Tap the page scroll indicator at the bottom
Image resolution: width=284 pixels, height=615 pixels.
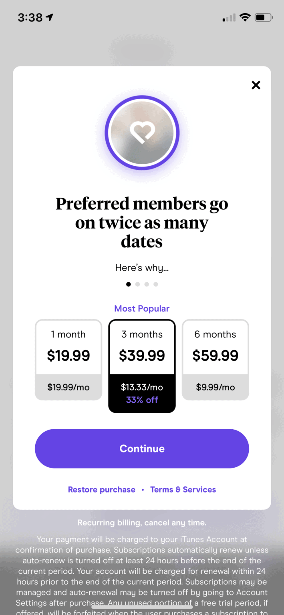142,606
